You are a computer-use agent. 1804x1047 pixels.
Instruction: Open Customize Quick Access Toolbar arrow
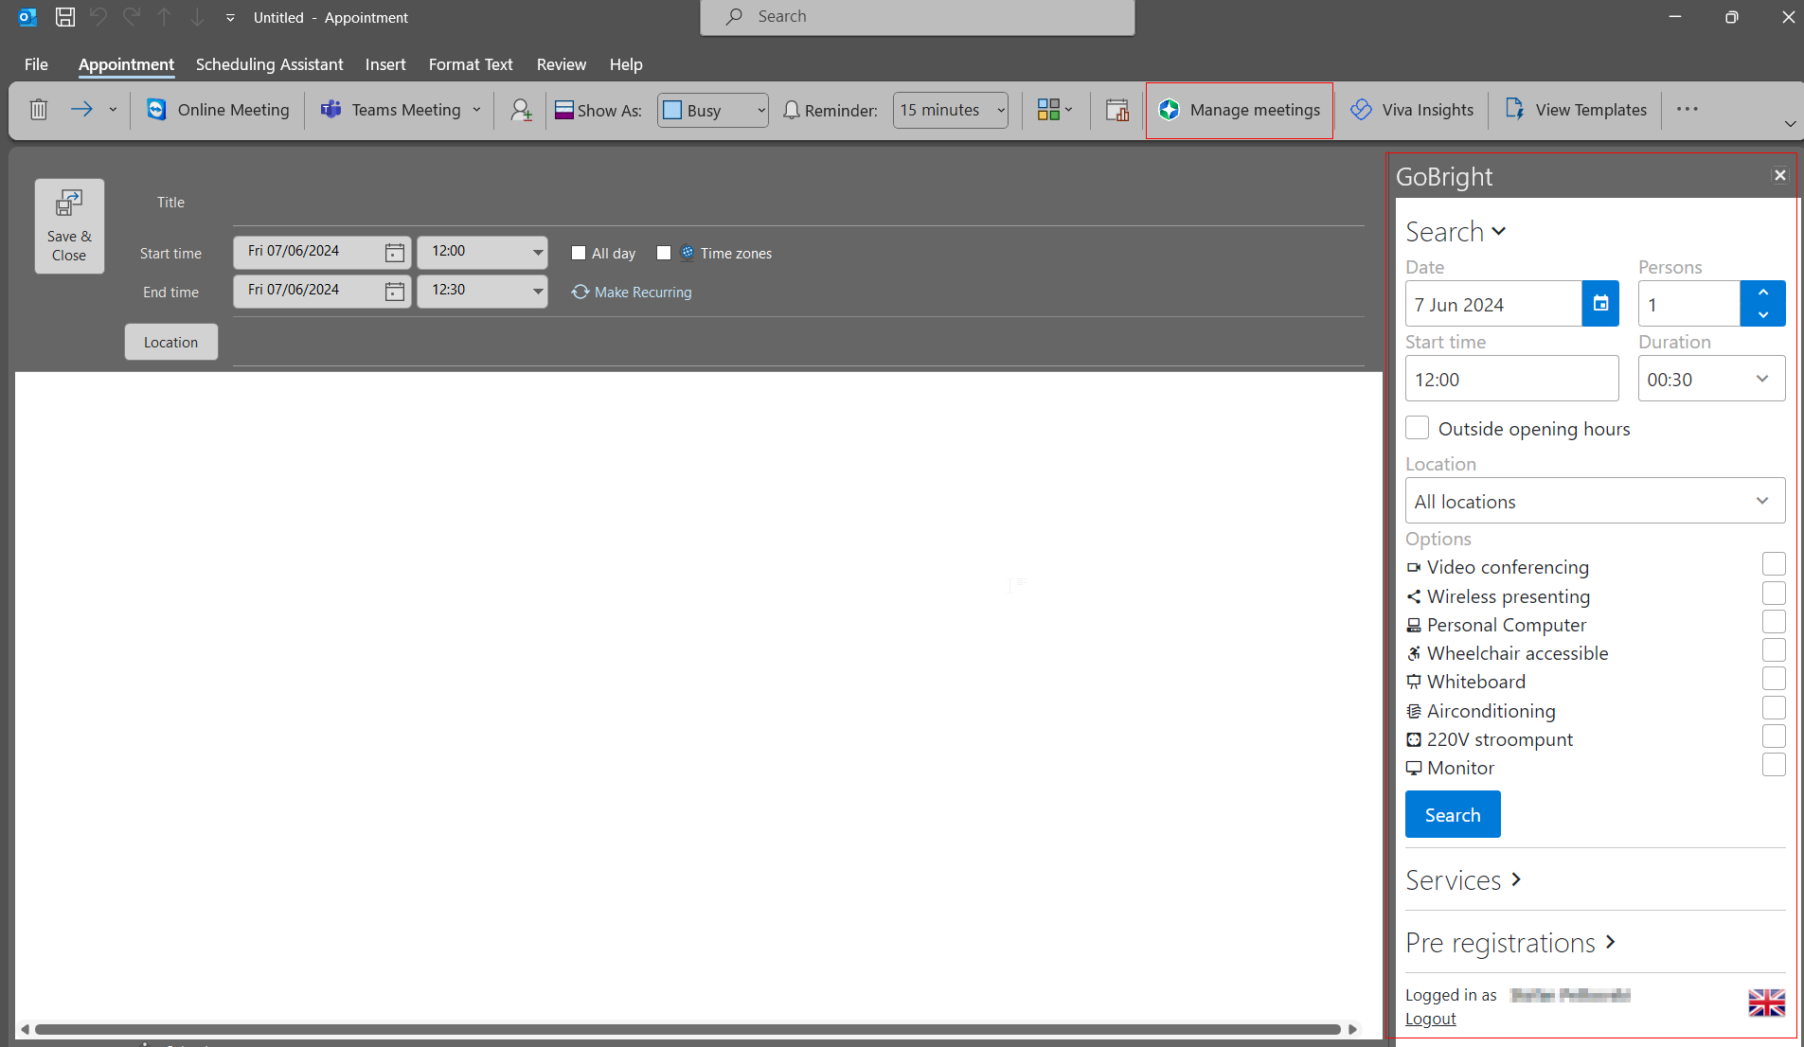click(x=230, y=17)
